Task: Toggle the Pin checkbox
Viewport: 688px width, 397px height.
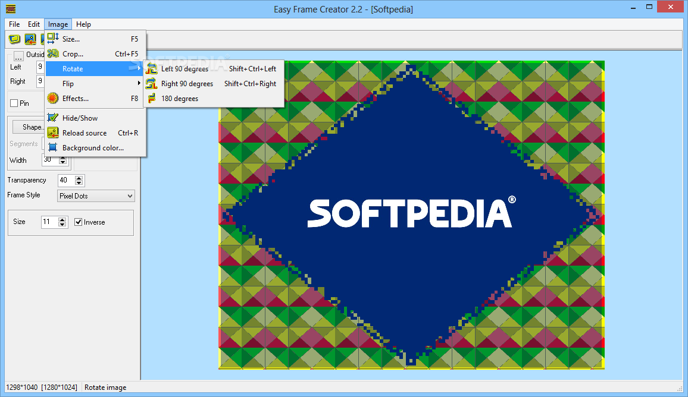Action: tap(14, 103)
